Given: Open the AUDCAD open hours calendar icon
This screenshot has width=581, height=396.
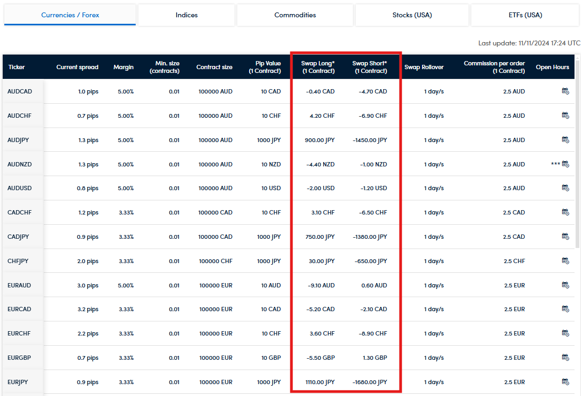Looking at the screenshot, I should click(565, 91).
